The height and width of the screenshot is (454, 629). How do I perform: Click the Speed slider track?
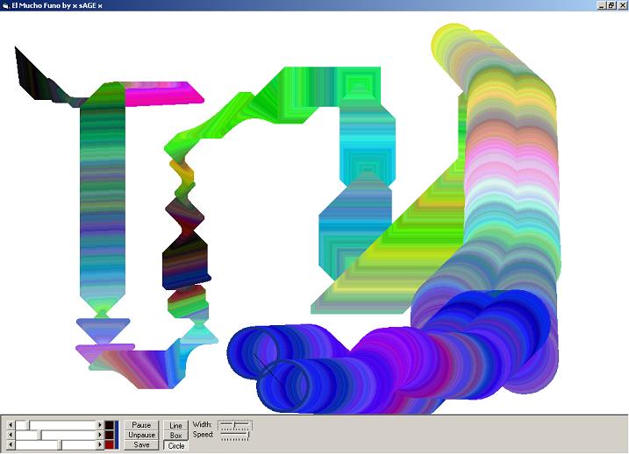(x=234, y=436)
